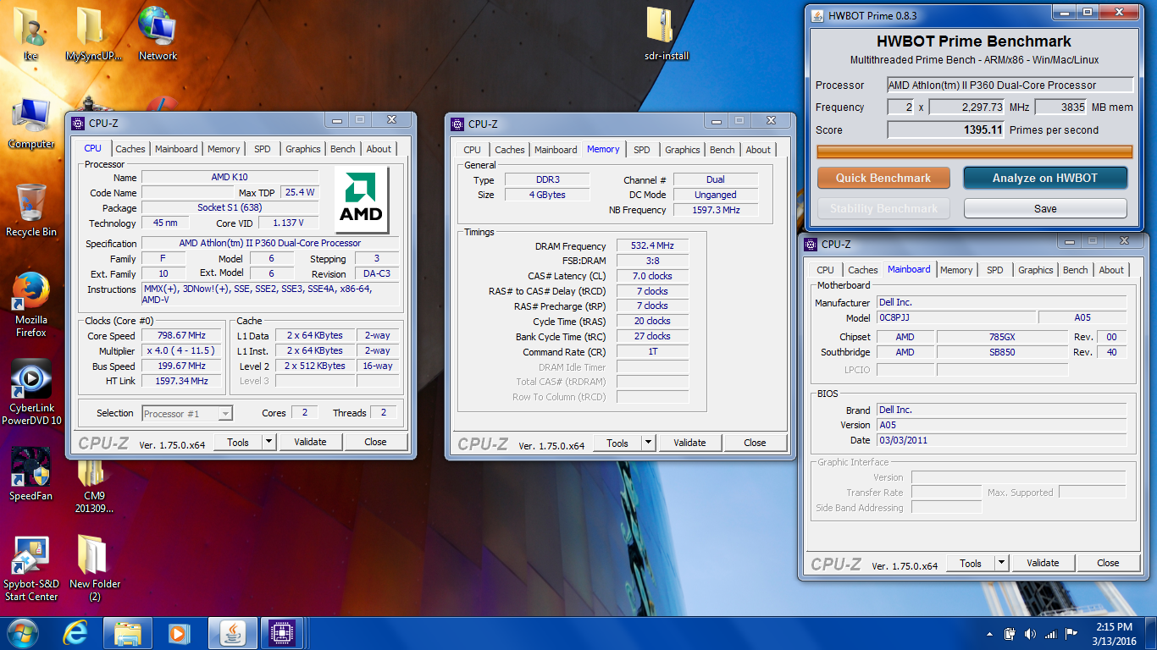Click Validate in the Memory window
The width and height of the screenshot is (1157, 650).
point(689,443)
